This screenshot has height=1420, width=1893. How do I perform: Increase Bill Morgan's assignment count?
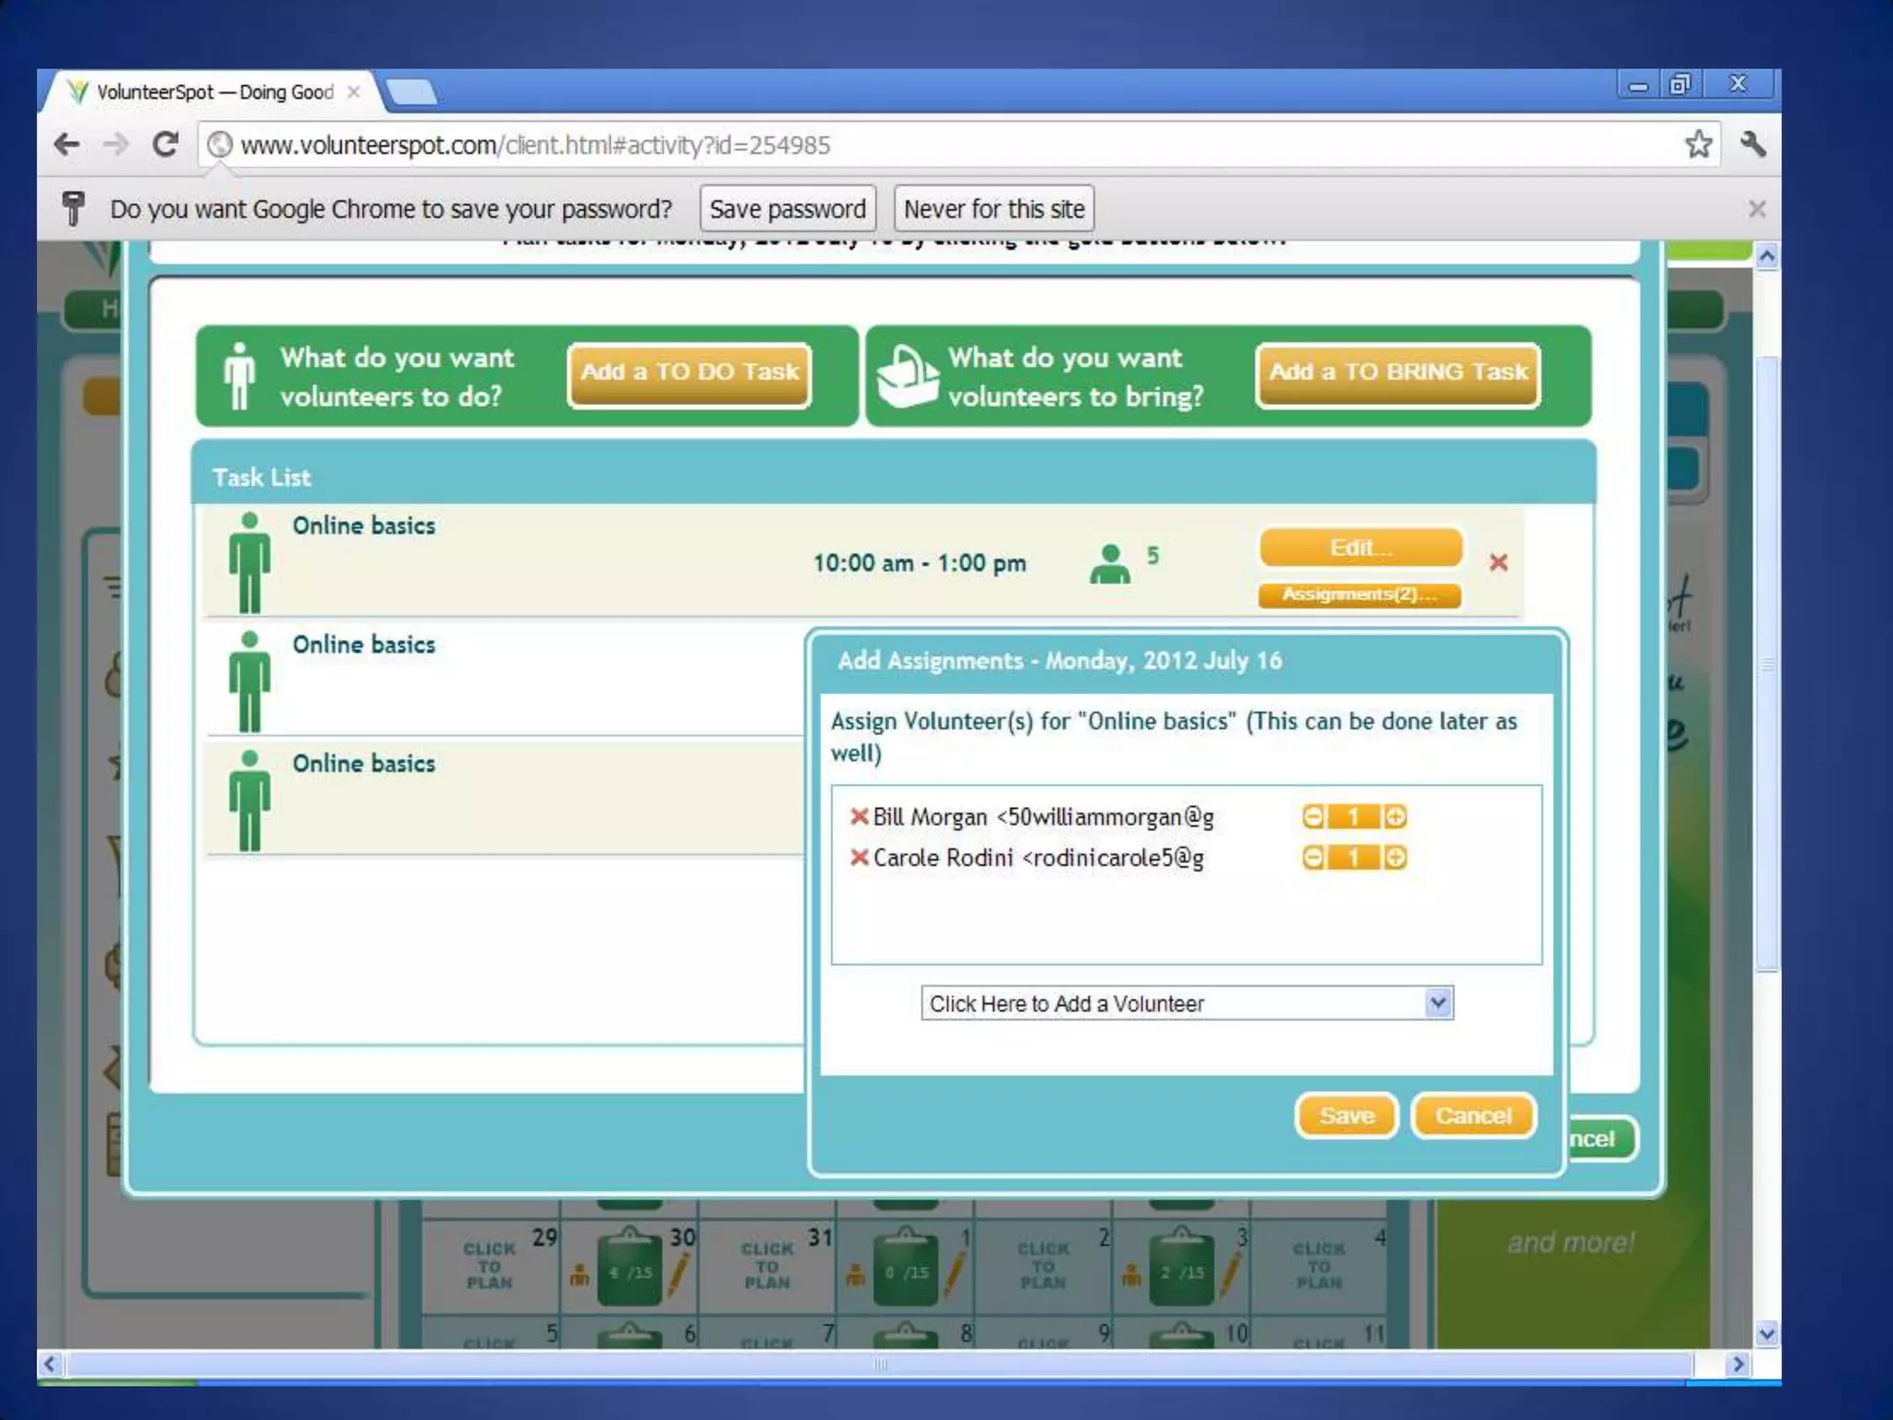click(1395, 816)
